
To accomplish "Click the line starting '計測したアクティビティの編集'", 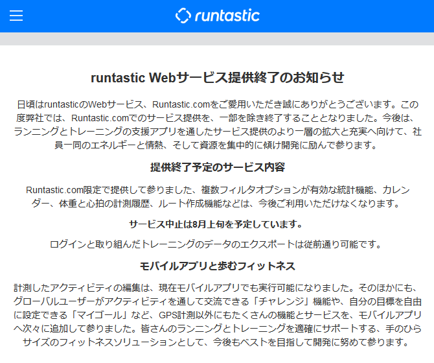I will (217, 287).
